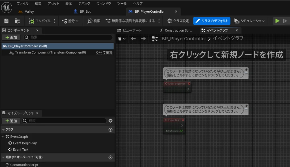
Task: Click the component search field
Action: tap(68, 37)
